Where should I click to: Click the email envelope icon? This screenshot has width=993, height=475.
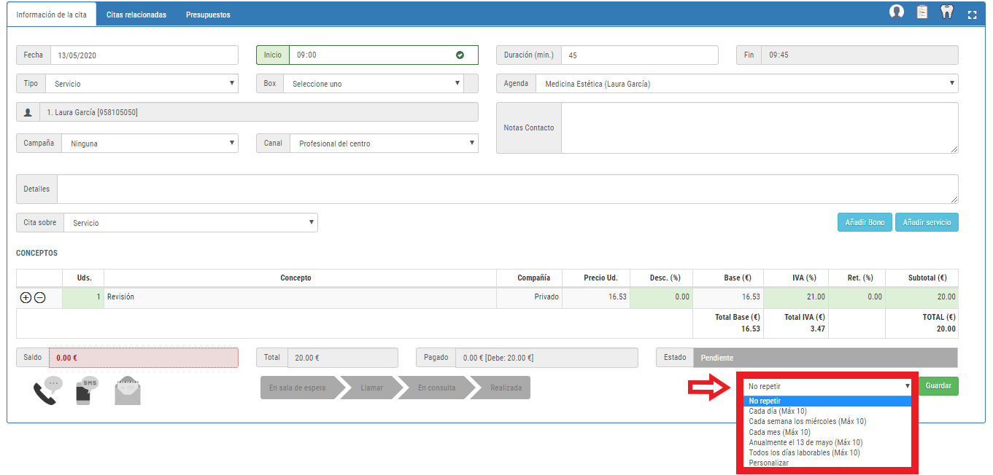click(x=128, y=391)
